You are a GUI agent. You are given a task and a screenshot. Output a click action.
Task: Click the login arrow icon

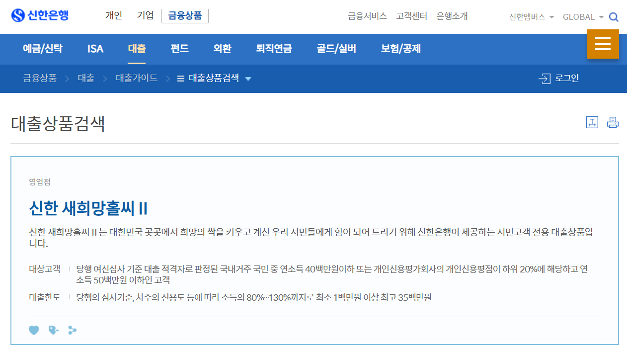pyautogui.click(x=545, y=78)
